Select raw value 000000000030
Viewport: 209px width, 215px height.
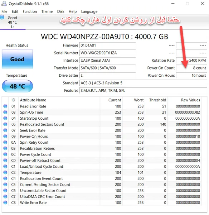(188, 173)
